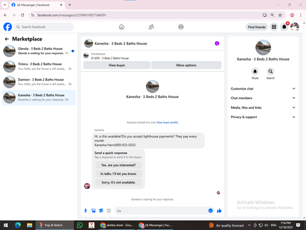Send quick reply 'In talks. I'll let you know.'
The width and height of the screenshot is (306, 230).
click(x=118, y=174)
